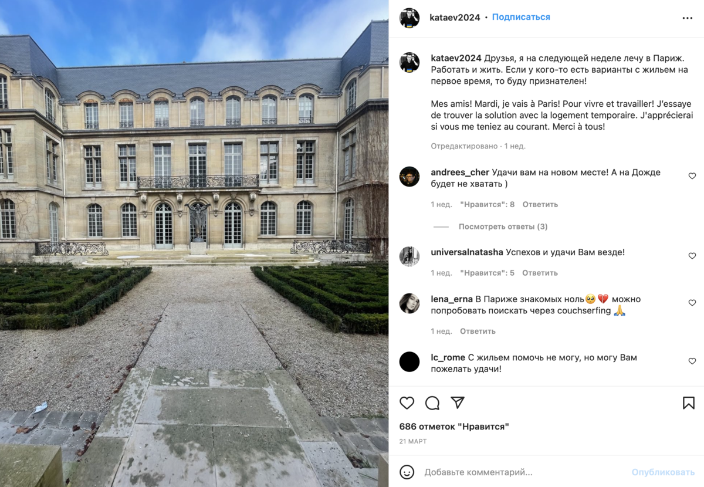Like the comment by universalnatasha
Image resolution: width=704 pixels, height=487 pixels.
692,256
